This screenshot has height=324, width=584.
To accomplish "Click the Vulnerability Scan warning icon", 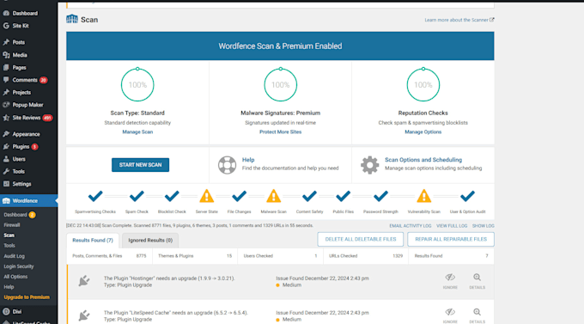I will (x=424, y=196).
